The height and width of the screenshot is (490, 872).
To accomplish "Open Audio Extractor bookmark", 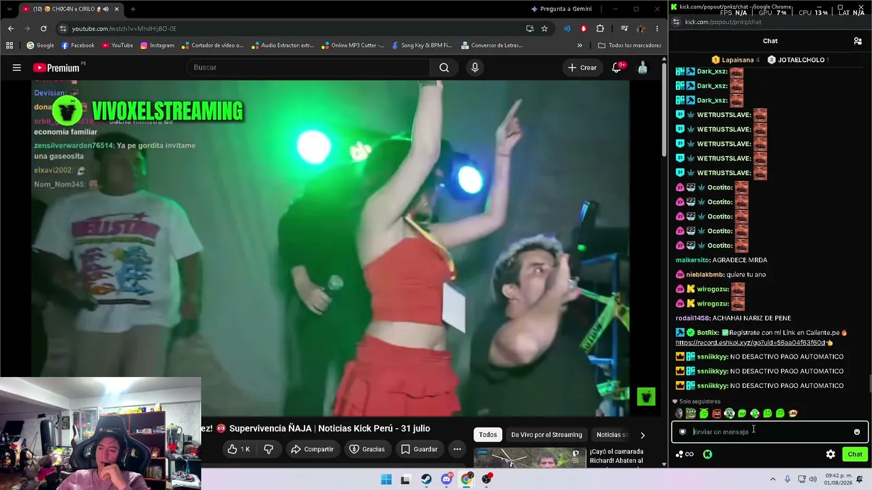I will click(x=282, y=46).
